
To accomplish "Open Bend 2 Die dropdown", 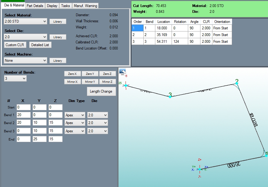I will coord(97,123).
